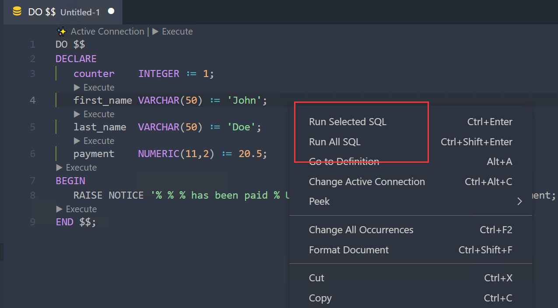Click END $$; on line 9
Viewport: 558px width, 308px height.
[x=76, y=222]
